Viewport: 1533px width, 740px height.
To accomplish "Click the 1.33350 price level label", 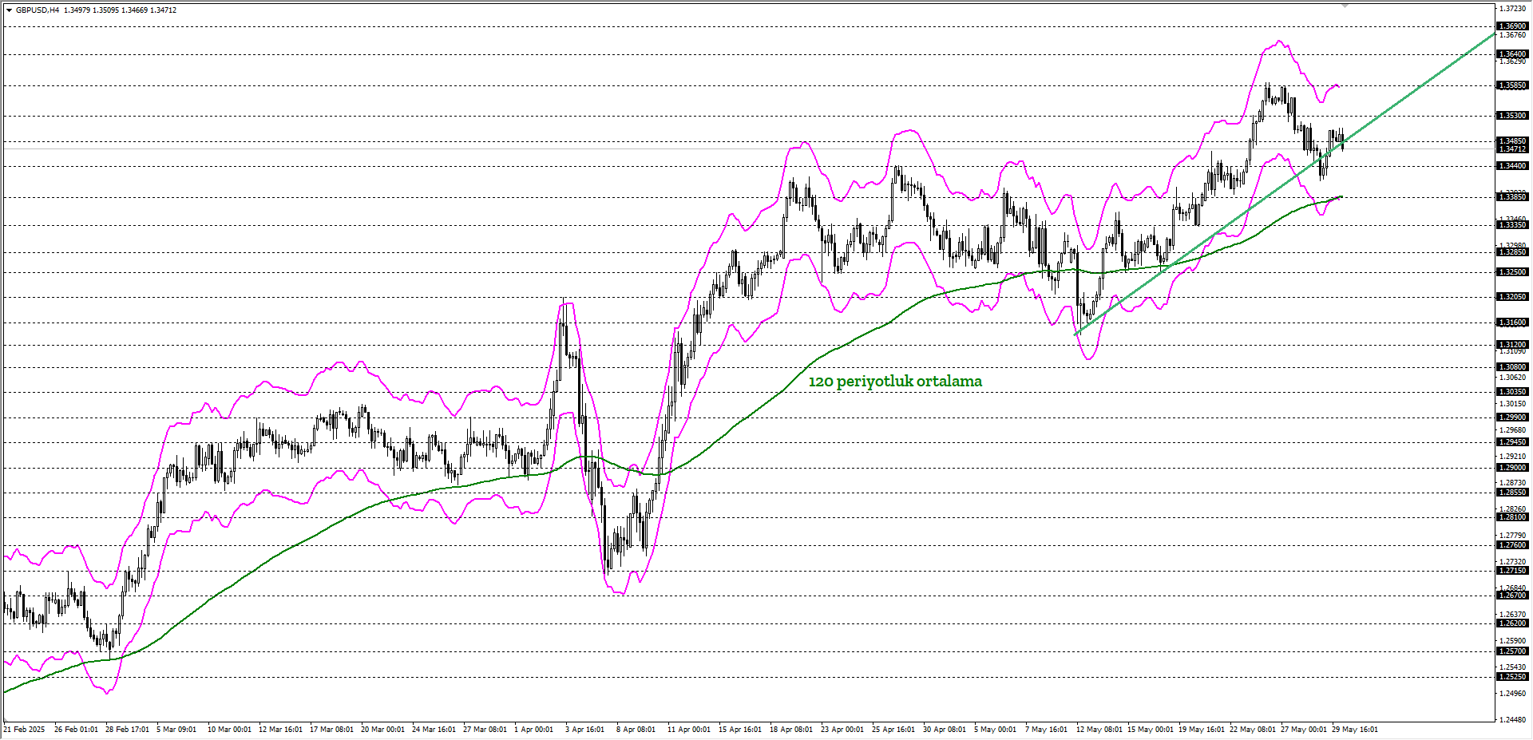I will click(1512, 225).
